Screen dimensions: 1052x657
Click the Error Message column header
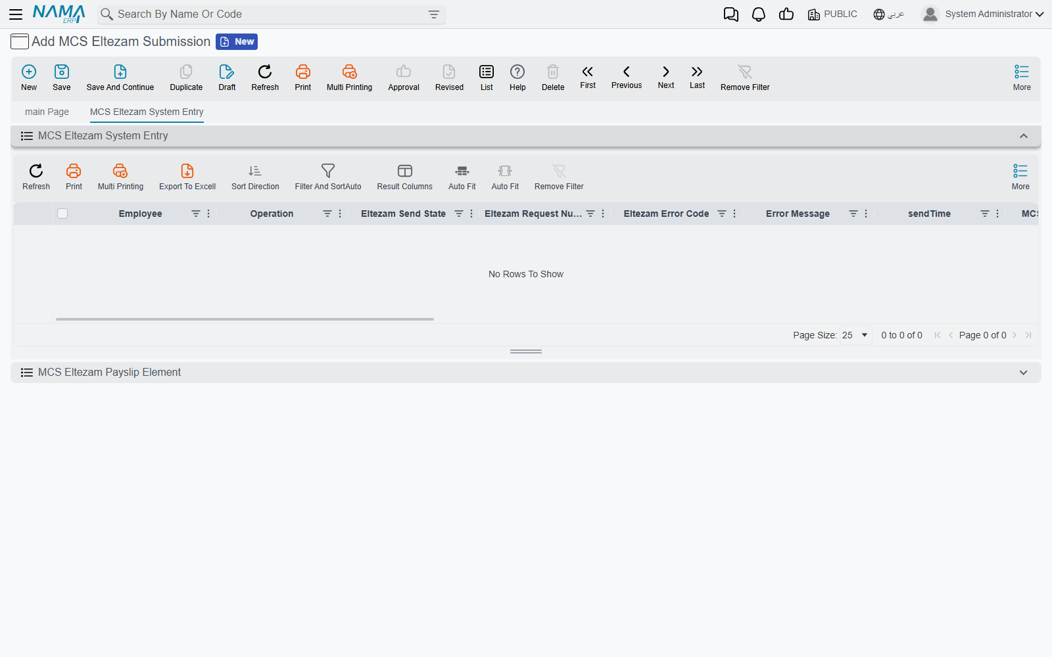[x=798, y=214]
